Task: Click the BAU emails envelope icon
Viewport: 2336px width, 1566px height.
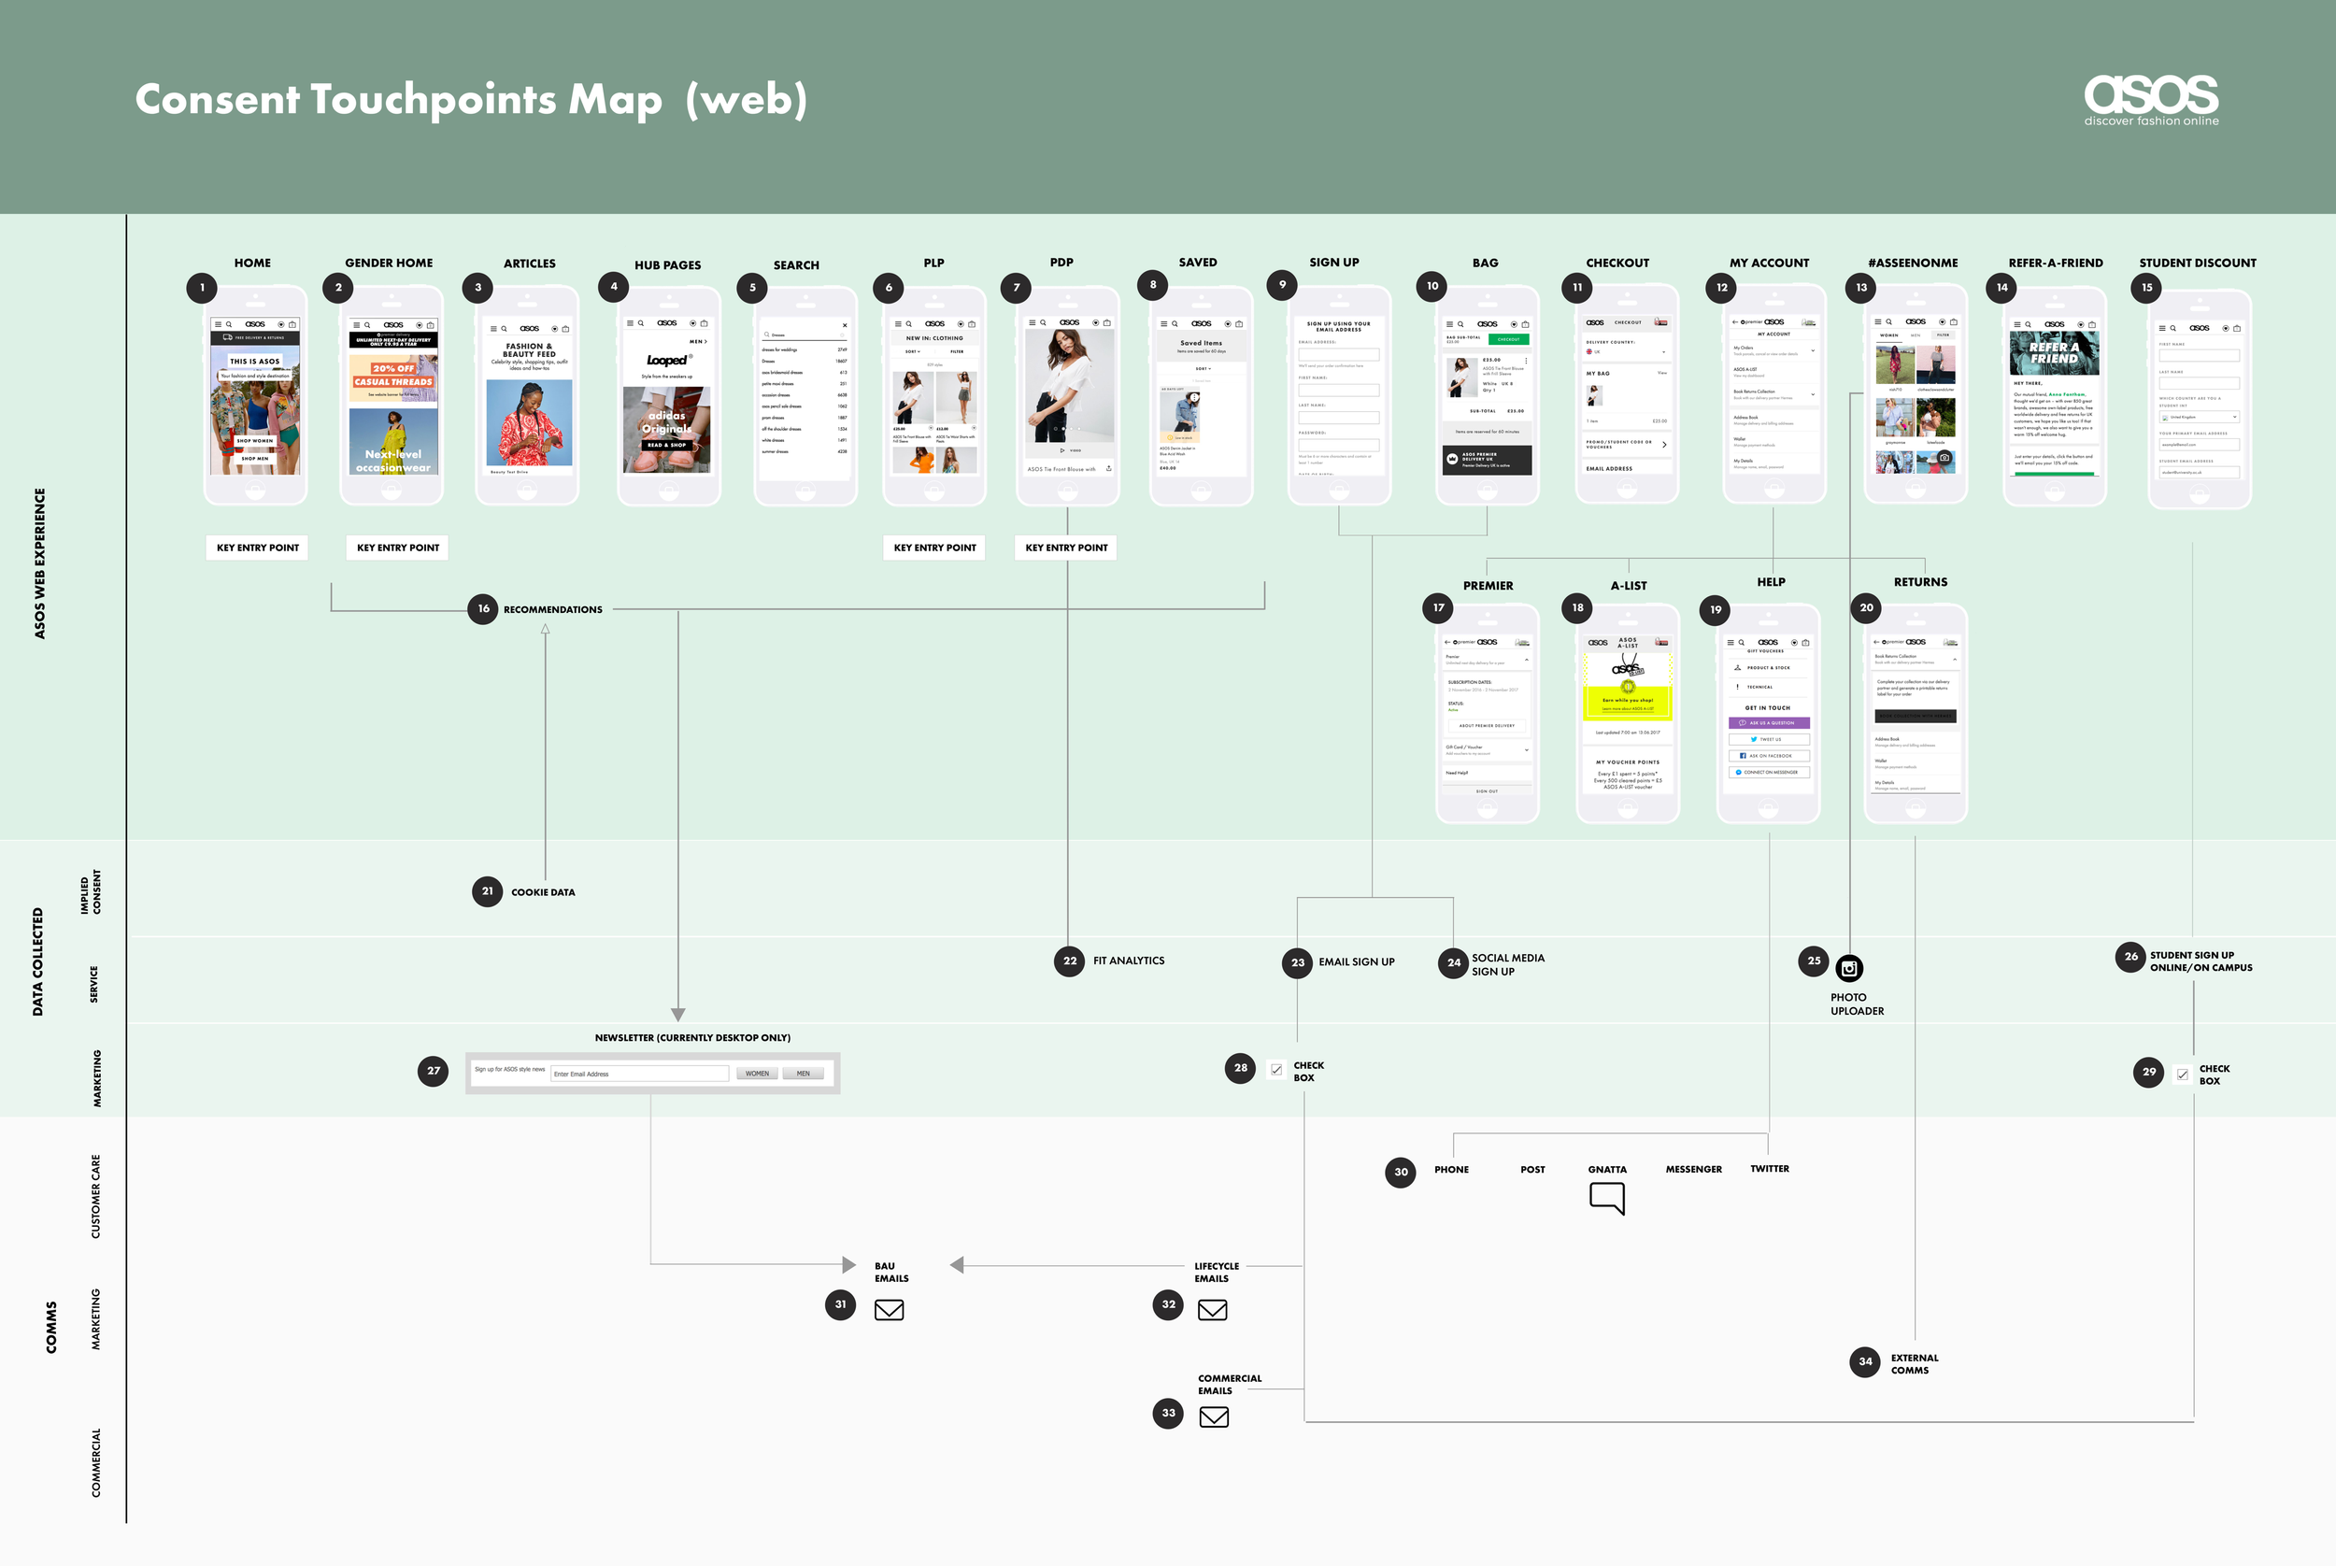Action: pyautogui.click(x=889, y=1309)
